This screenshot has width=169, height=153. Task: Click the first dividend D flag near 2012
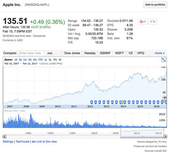click(x=92, y=102)
